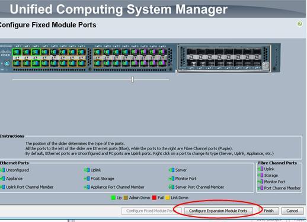Viewport: 307px width, 222px height.
Task: Click the Configure Expansion Module Ports button
Action: [x=218, y=211]
